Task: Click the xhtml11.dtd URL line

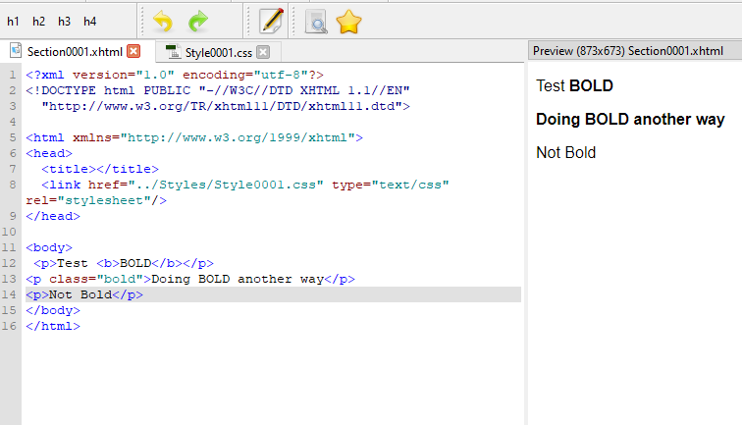Action: click(x=226, y=106)
